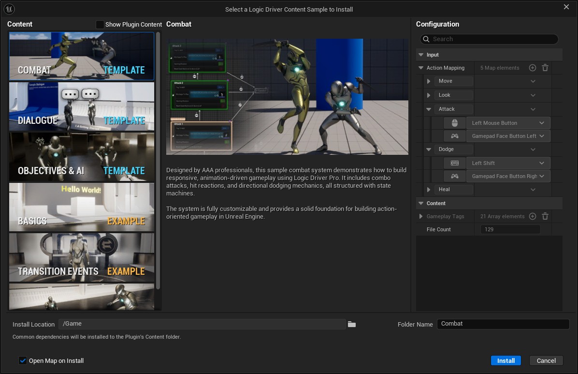The width and height of the screenshot is (578, 374).
Task: Click the mouse key selector icon for Attack
Action: [x=454, y=123]
